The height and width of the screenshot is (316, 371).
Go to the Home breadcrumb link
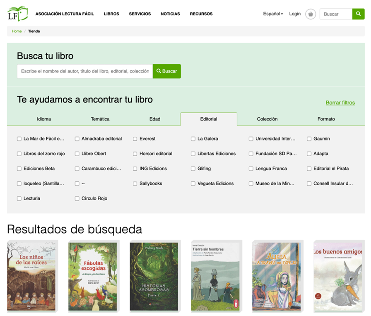[17, 31]
